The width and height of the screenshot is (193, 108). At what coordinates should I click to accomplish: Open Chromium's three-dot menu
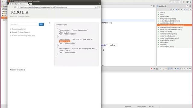click(99, 7)
